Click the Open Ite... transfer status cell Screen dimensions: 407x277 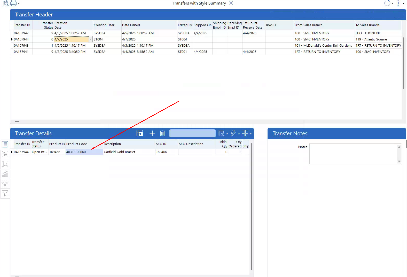pos(40,152)
